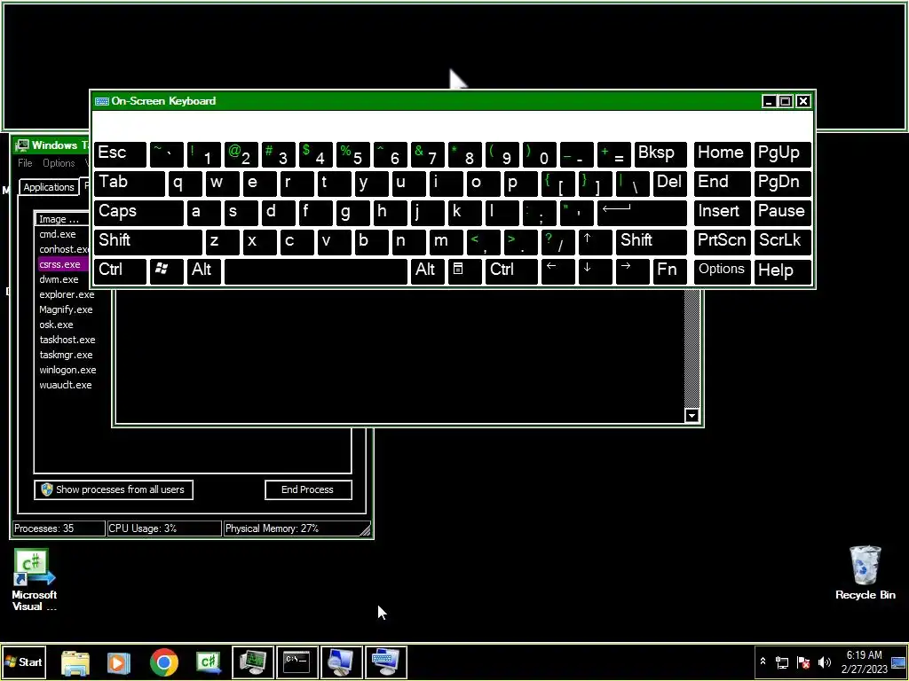
Task: Launch Google Chrome from taskbar
Action: coord(164,661)
